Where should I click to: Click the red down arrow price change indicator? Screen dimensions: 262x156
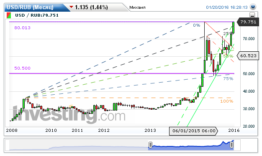click(71, 7)
